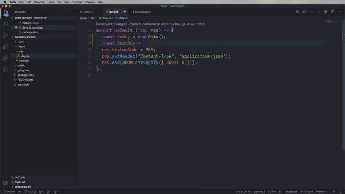Click the dimmed icon right of the diamond
The height and width of the screenshot is (194, 345).
(x=319, y=12)
